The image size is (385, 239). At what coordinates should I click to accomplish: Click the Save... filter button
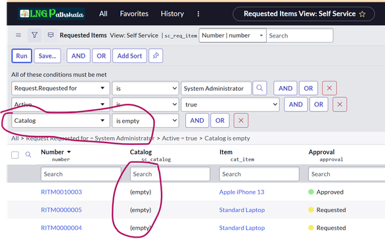pyautogui.click(x=47, y=56)
